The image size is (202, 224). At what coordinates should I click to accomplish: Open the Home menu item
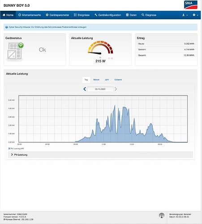(8, 15)
